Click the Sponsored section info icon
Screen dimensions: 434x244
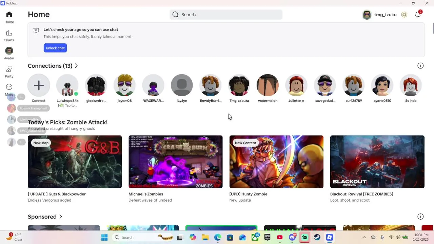420,217
